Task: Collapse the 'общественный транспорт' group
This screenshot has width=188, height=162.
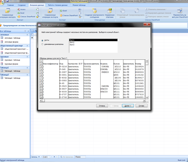Action: pyautogui.click(x=27, y=46)
